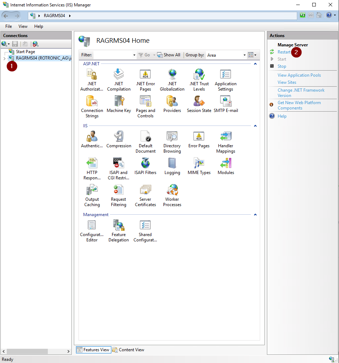The width and height of the screenshot is (339, 363).
Task: Open the File menu
Action: click(x=9, y=26)
